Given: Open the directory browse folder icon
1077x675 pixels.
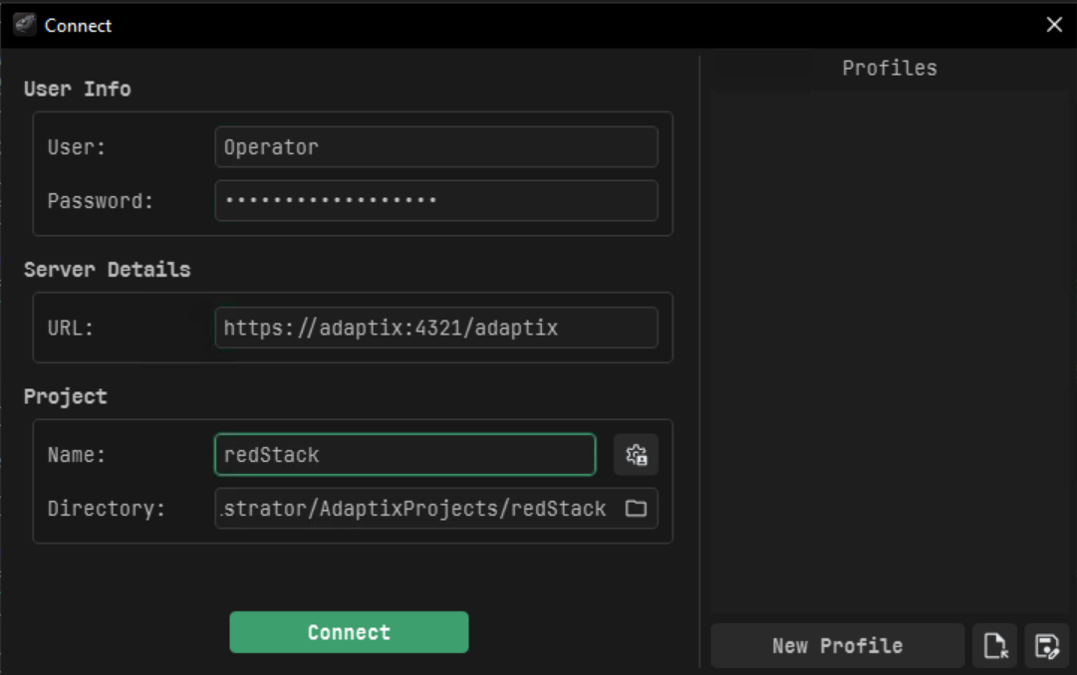Looking at the screenshot, I should (636, 508).
